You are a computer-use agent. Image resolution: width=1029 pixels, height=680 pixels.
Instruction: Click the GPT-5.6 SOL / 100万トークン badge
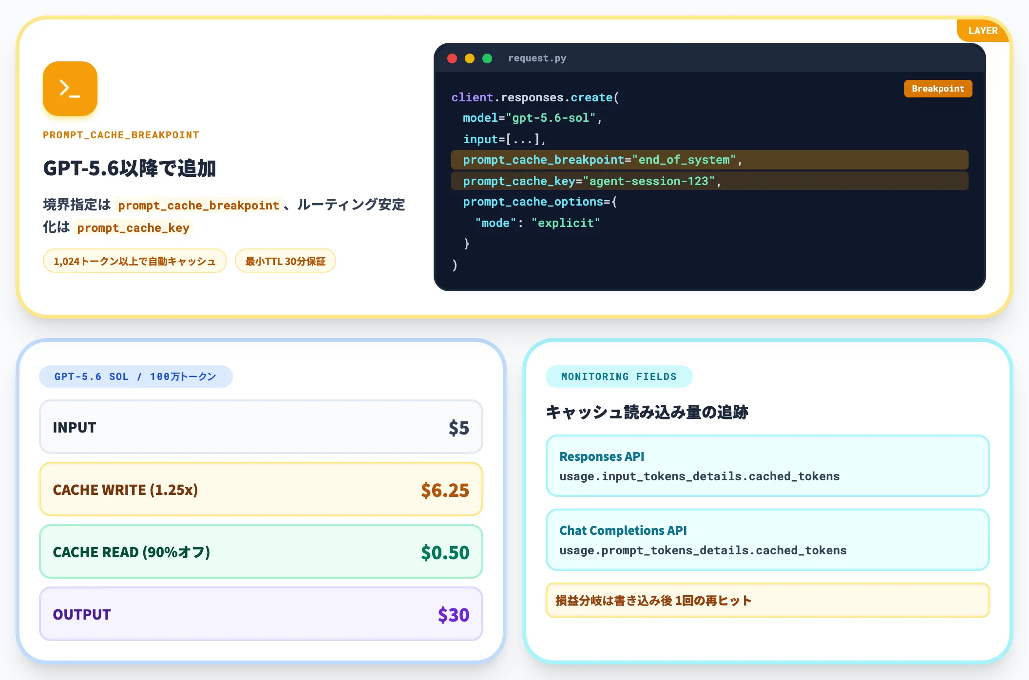point(135,377)
